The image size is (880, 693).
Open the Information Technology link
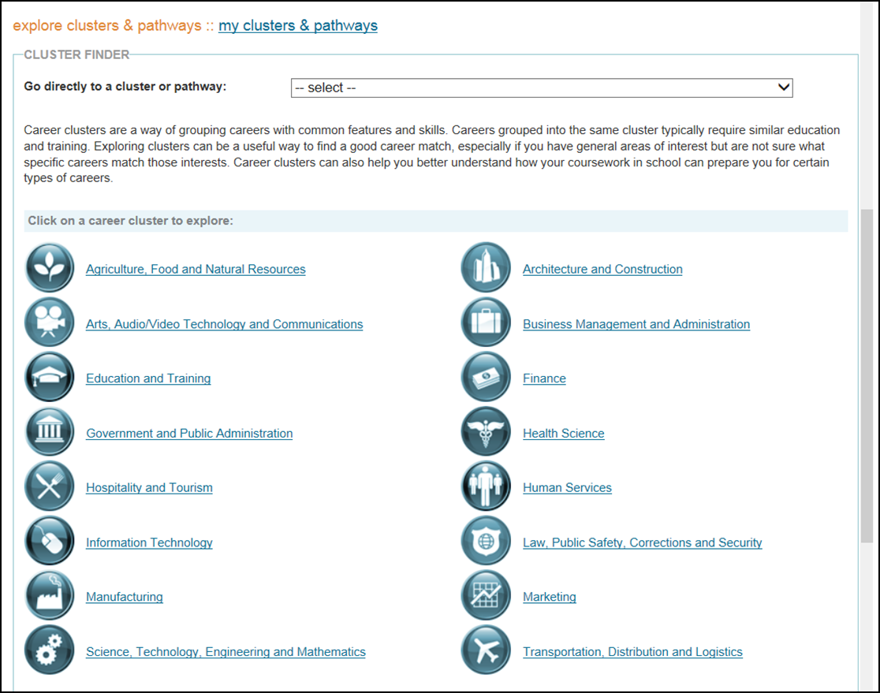coord(149,543)
